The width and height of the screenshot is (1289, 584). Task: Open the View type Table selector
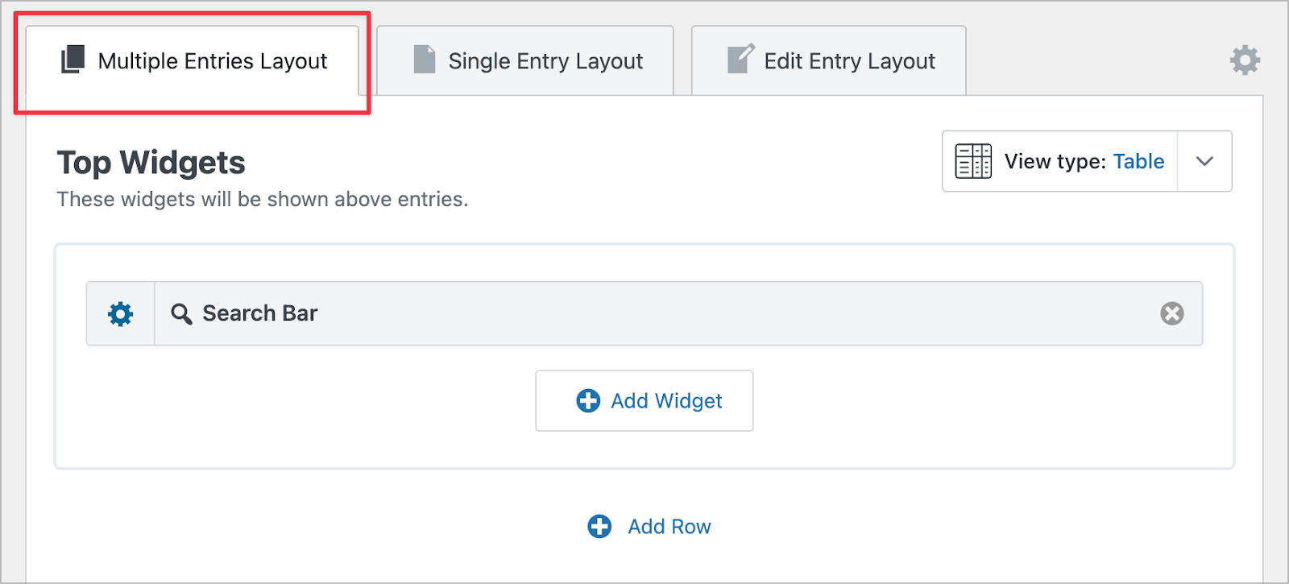tap(1084, 161)
